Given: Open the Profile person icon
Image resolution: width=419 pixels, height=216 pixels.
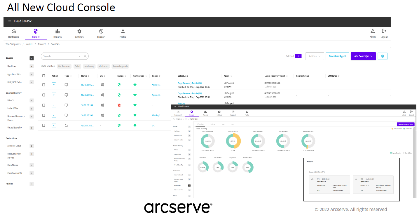Looking at the screenshot, I should point(123,31).
